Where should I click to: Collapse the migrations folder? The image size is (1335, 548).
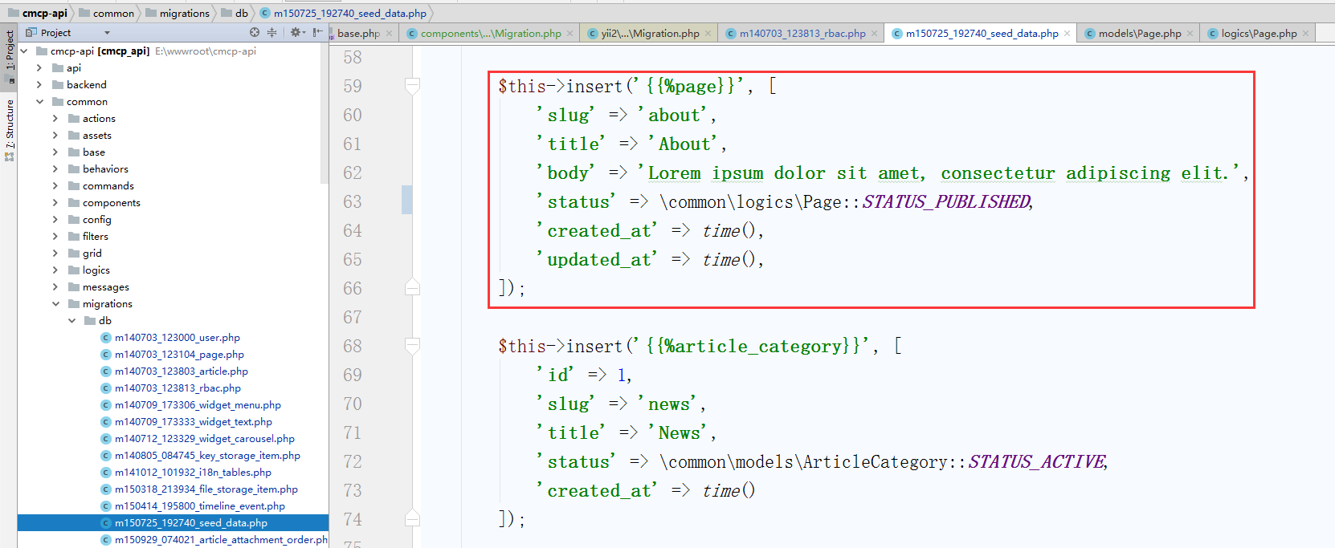[x=55, y=304]
